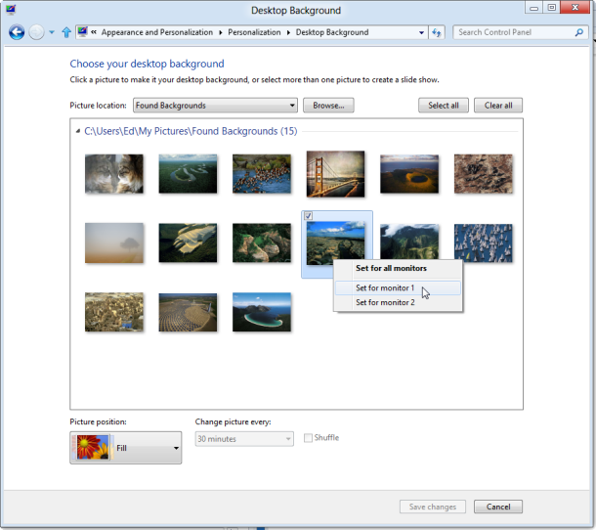
Task: Select the sailboats on blue water thumbnail
Action: [483, 243]
